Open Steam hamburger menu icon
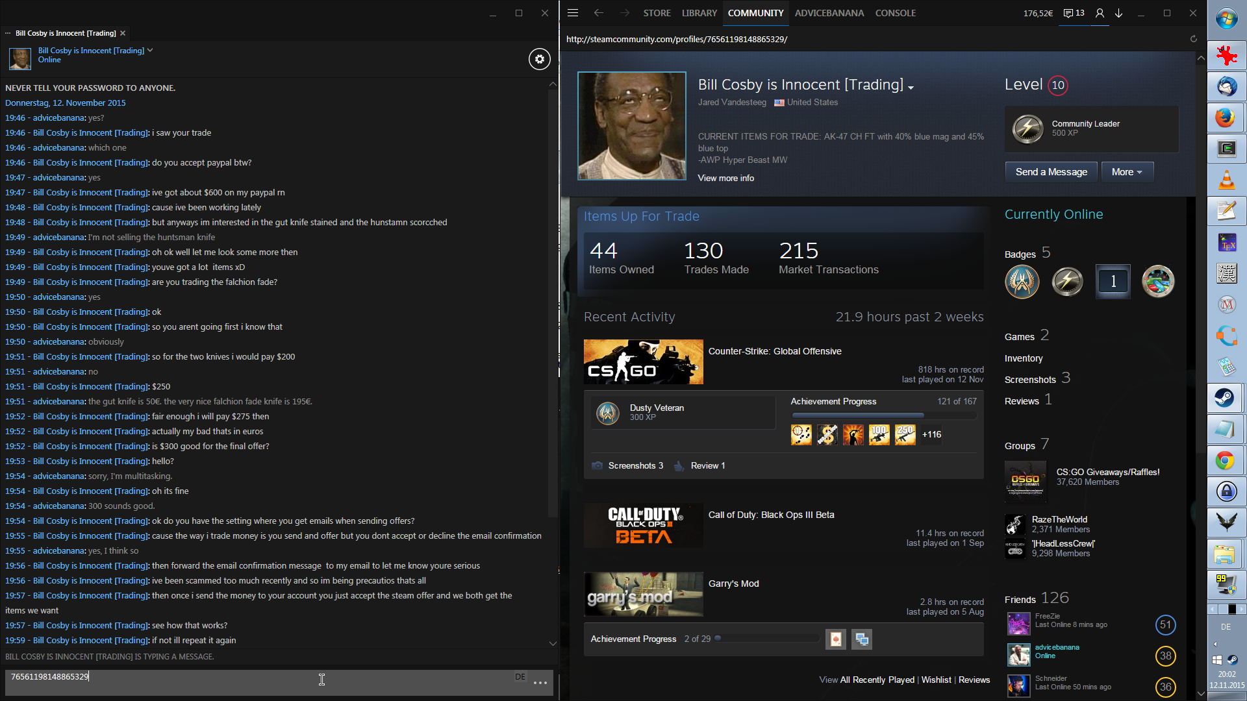 [572, 13]
